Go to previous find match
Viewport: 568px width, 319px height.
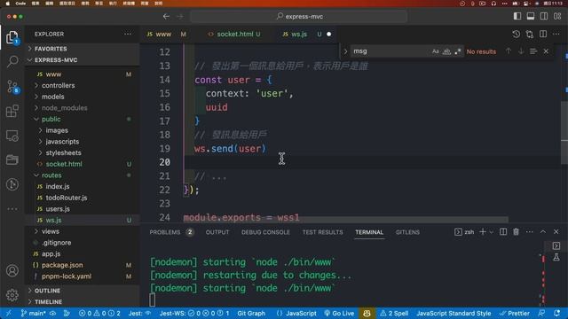[x=509, y=51]
